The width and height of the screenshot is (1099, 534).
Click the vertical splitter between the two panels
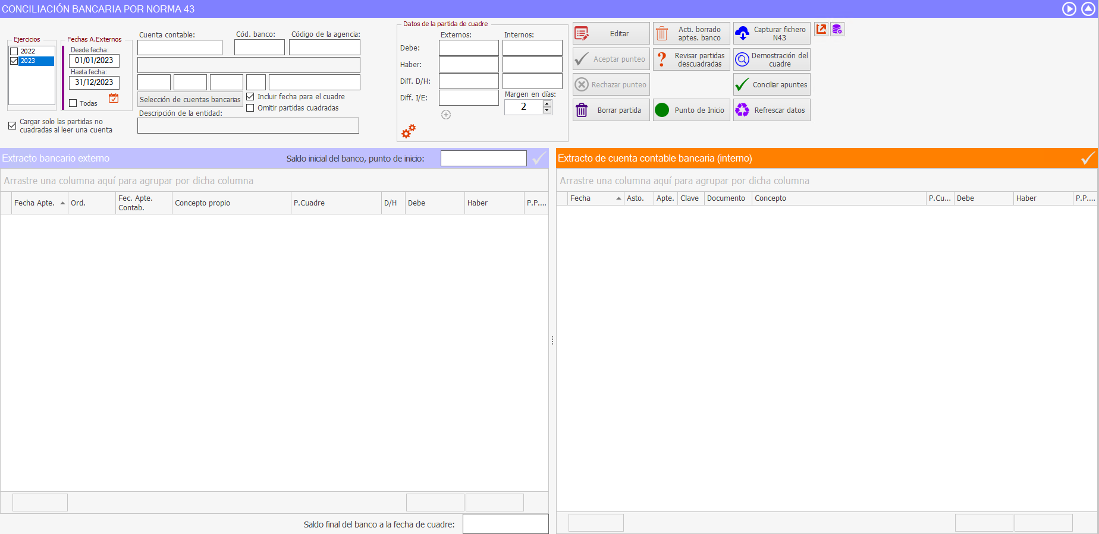tap(552, 340)
